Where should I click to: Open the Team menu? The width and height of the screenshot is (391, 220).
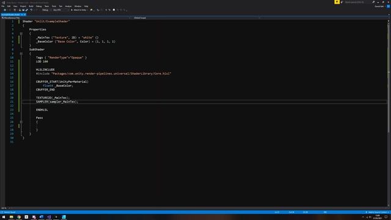46,6
